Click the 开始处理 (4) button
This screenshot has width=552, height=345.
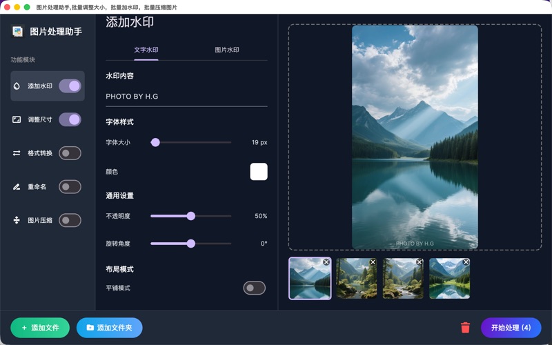(x=511, y=328)
